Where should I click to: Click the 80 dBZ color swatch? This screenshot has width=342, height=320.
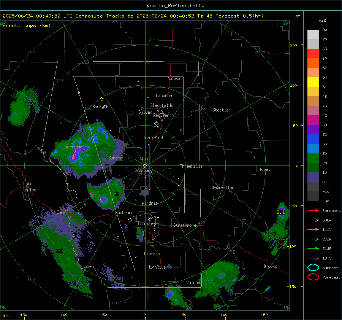[x=313, y=35]
